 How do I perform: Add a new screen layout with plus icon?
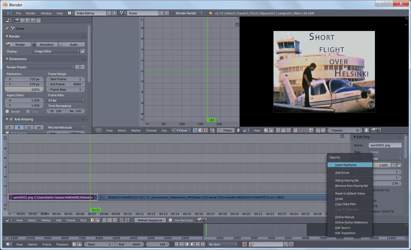click(x=109, y=13)
